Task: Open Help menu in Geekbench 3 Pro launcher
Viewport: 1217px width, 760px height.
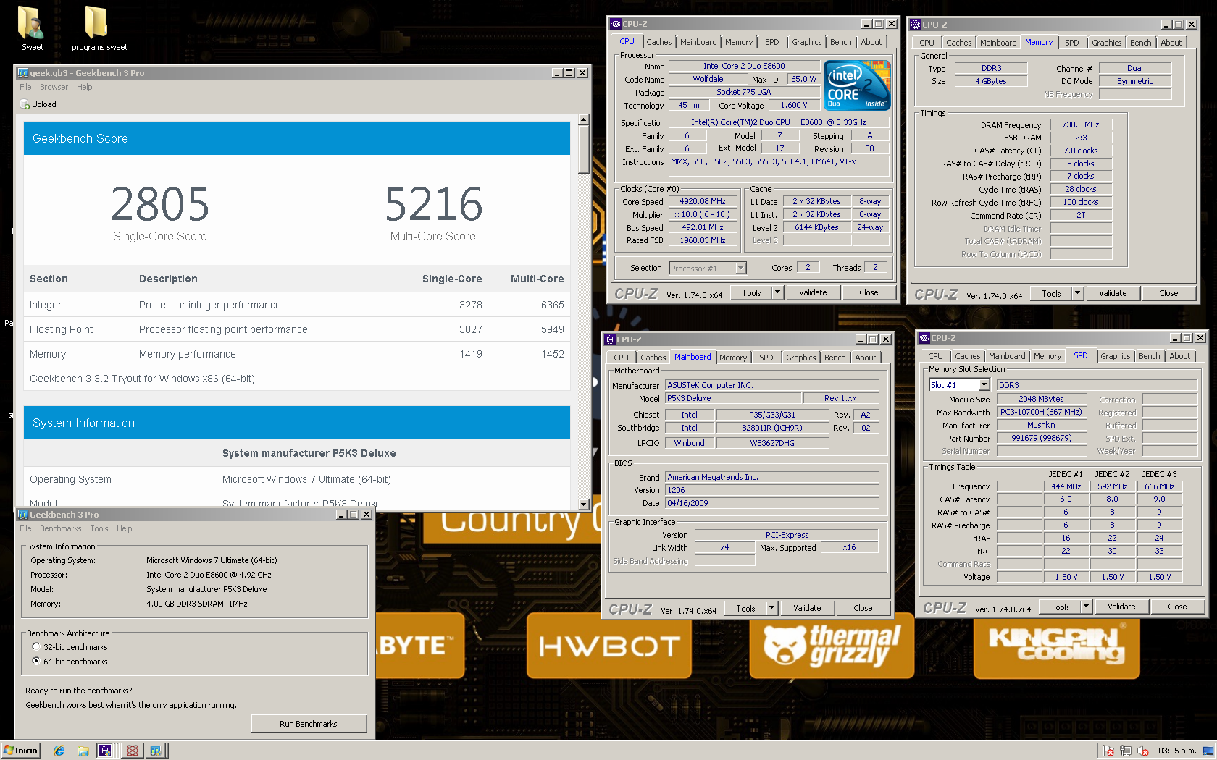Action: (125, 528)
